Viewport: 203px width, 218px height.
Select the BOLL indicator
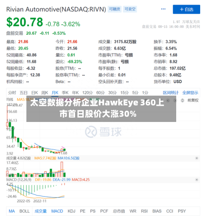pyautogui.click(x=24, y=211)
